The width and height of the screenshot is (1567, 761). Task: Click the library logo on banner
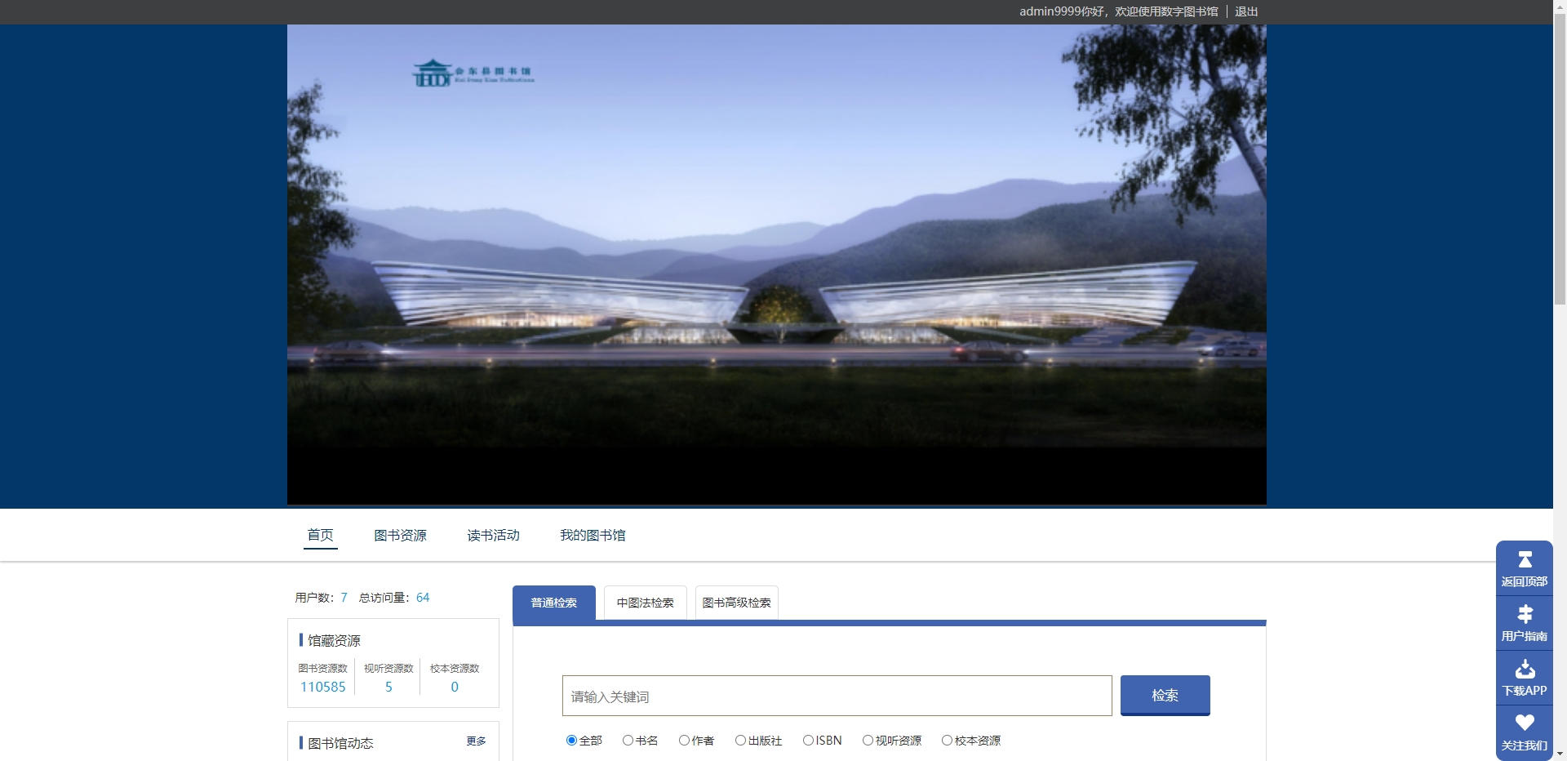click(473, 73)
